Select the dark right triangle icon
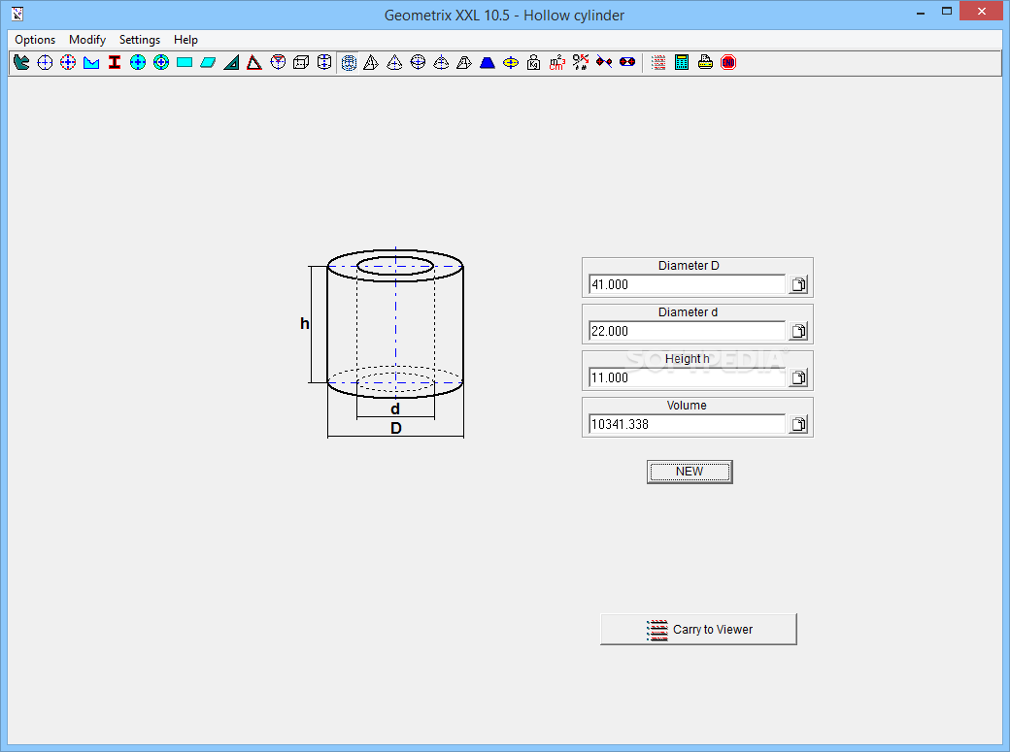1010x752 pixels. [231, 62]
